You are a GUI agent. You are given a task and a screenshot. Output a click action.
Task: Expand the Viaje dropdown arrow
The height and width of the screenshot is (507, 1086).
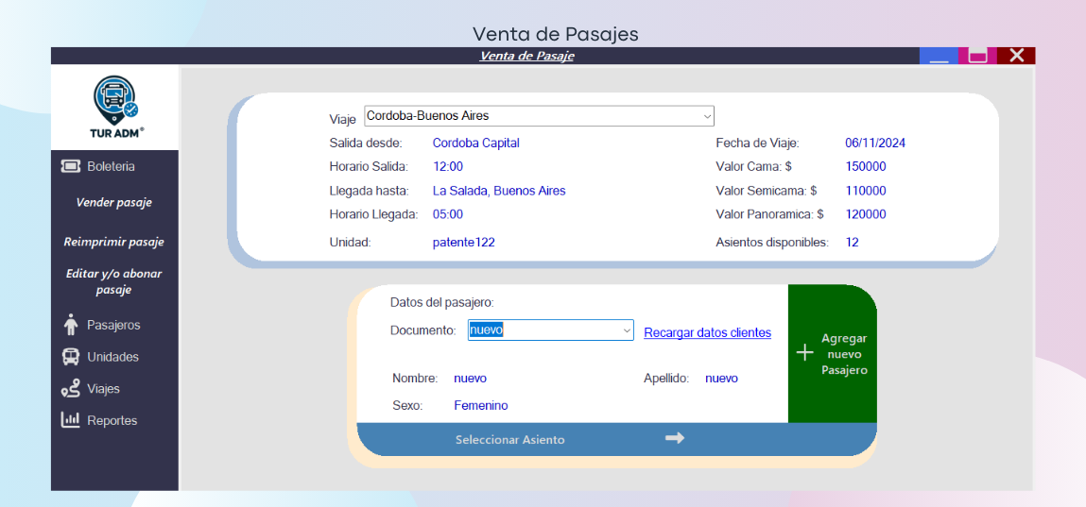point(706,116)
